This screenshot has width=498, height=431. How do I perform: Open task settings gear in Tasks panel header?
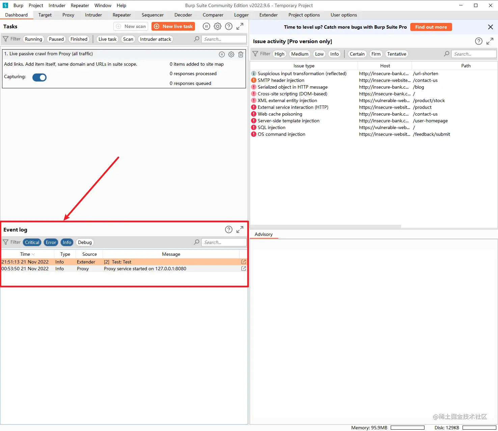click(x=218, y=26)
